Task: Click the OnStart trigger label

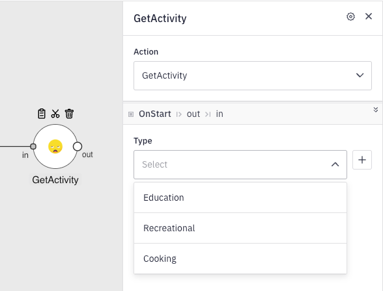Action: point(155,114)
